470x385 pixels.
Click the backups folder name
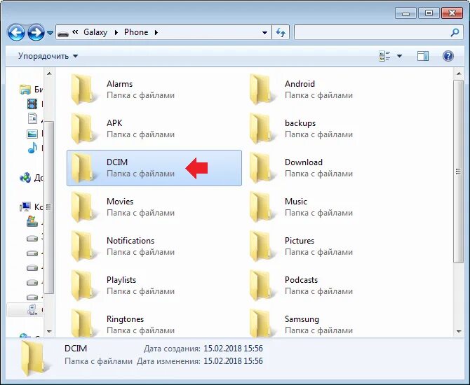pyautogui.click(x=300, y=123)
